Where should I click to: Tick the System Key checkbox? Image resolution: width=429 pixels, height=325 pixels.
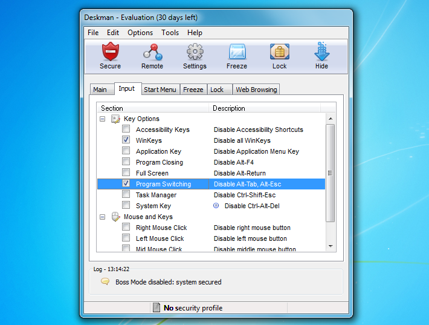[x=126, y=205]
